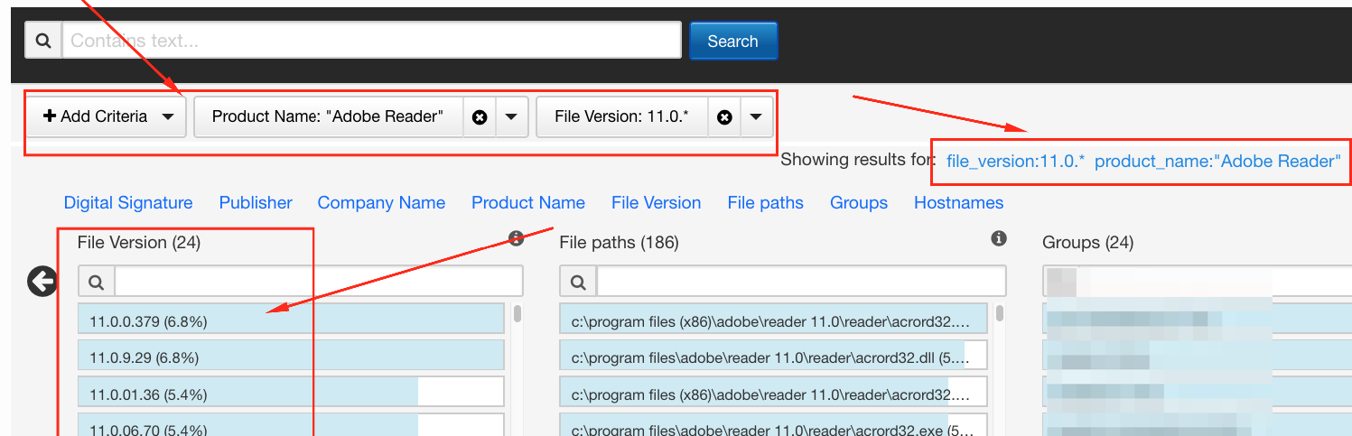Select file version 11.0.0.379 bar
The height and width of the screenshot is (436, 1352).
(x=289, y=320)
